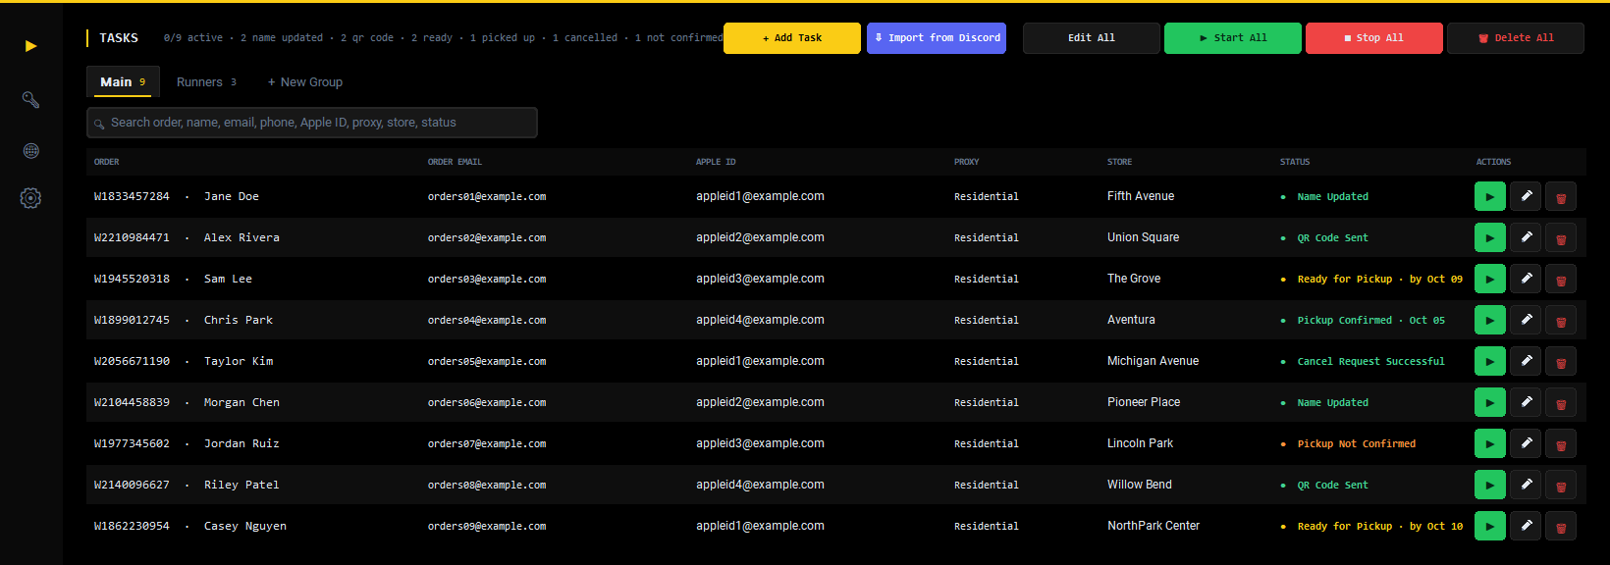Click the Add Task button

point(792,38)
